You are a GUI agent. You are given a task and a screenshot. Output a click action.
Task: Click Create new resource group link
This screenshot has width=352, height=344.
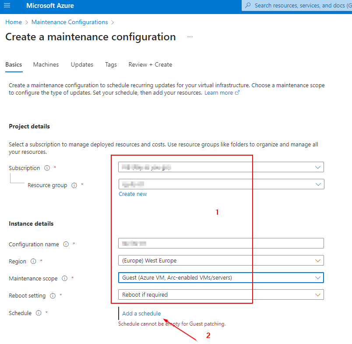[x=133, y=194]
